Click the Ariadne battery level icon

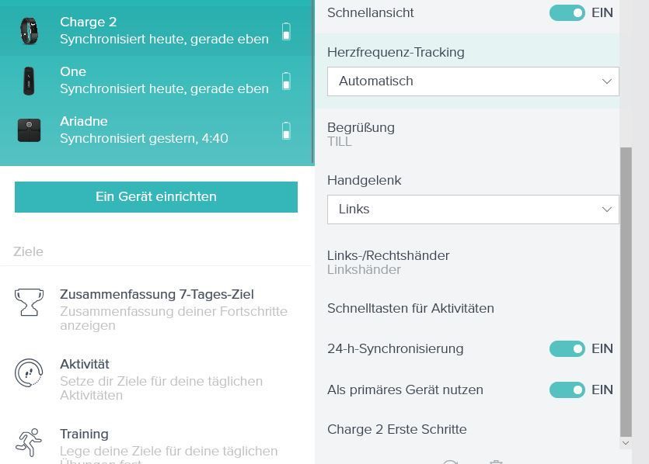(286, 130)
